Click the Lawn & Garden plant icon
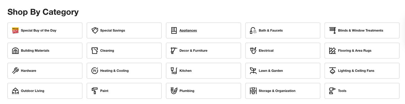This screenshot has width=405, height=104. (253, 71)
